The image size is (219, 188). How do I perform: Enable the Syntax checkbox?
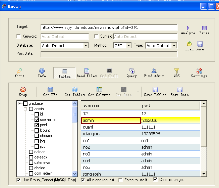(96, 36)
